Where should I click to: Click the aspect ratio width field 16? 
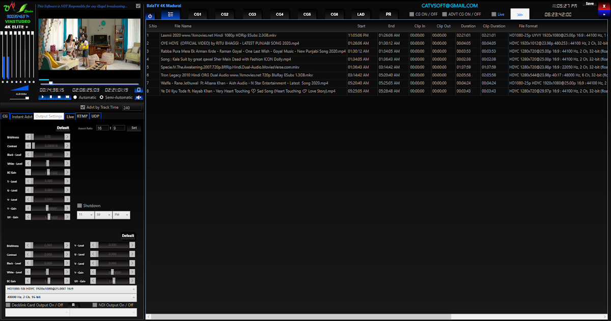102,128
